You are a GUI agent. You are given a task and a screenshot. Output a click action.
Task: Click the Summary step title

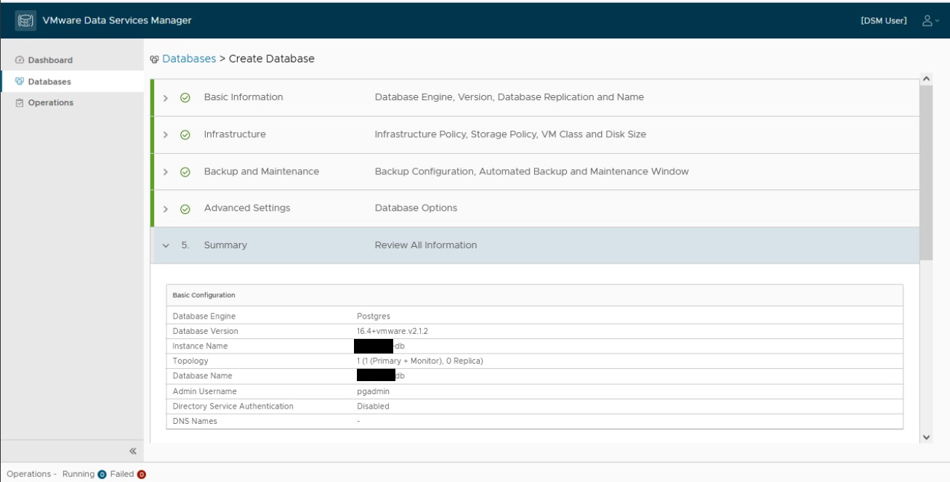225,245
